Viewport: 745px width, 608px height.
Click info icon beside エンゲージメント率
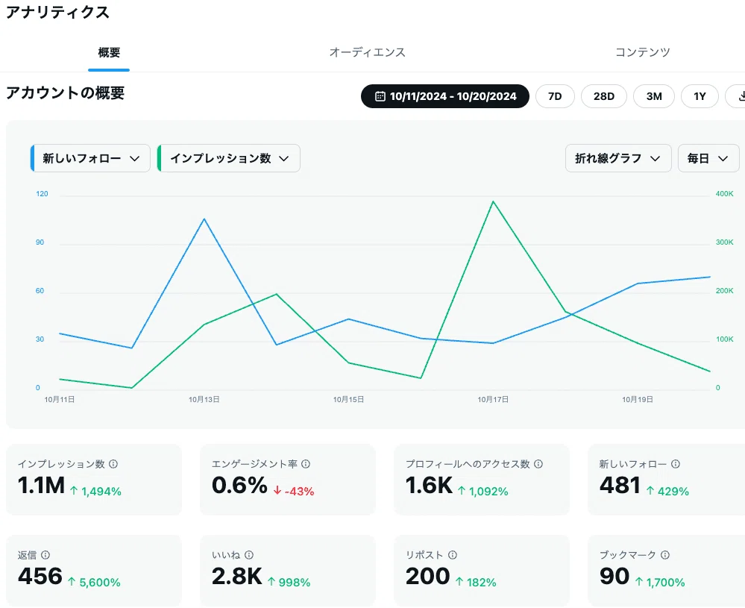306,464
